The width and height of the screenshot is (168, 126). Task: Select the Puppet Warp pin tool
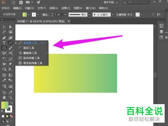click(10, 64)
